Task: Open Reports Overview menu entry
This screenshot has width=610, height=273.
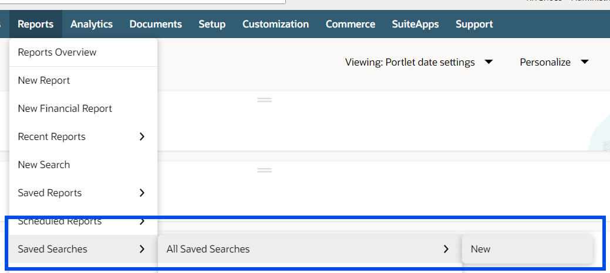Action: pyautogui.click(x=57, y=52)
